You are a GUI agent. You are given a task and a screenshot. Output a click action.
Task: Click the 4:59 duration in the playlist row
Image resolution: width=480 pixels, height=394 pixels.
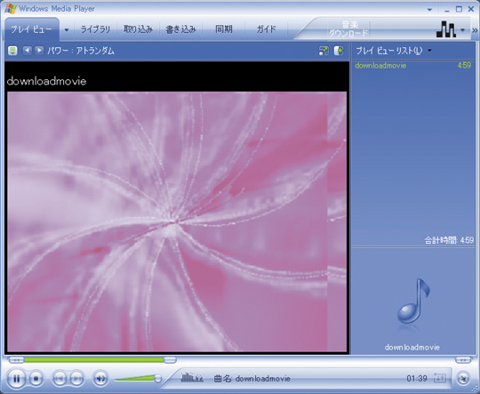[x=464, y=66]
